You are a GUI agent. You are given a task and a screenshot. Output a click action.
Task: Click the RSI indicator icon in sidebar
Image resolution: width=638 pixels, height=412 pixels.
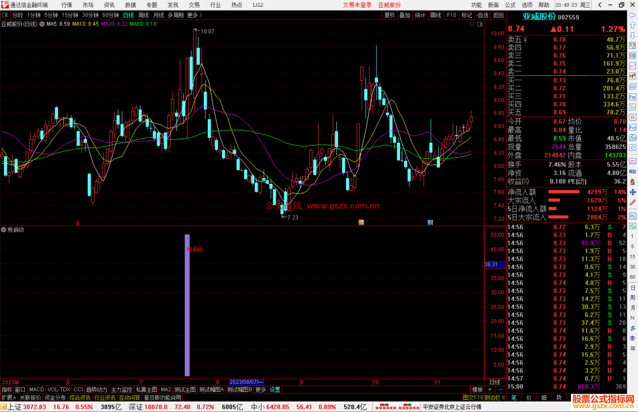[632, 172]
